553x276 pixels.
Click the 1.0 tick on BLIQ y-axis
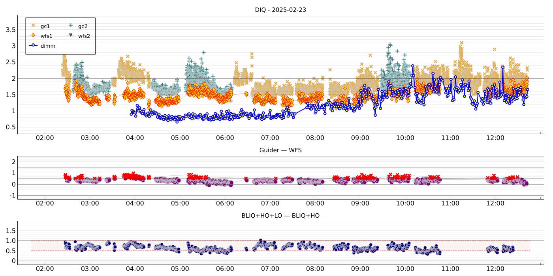click(x=11, y=241)
